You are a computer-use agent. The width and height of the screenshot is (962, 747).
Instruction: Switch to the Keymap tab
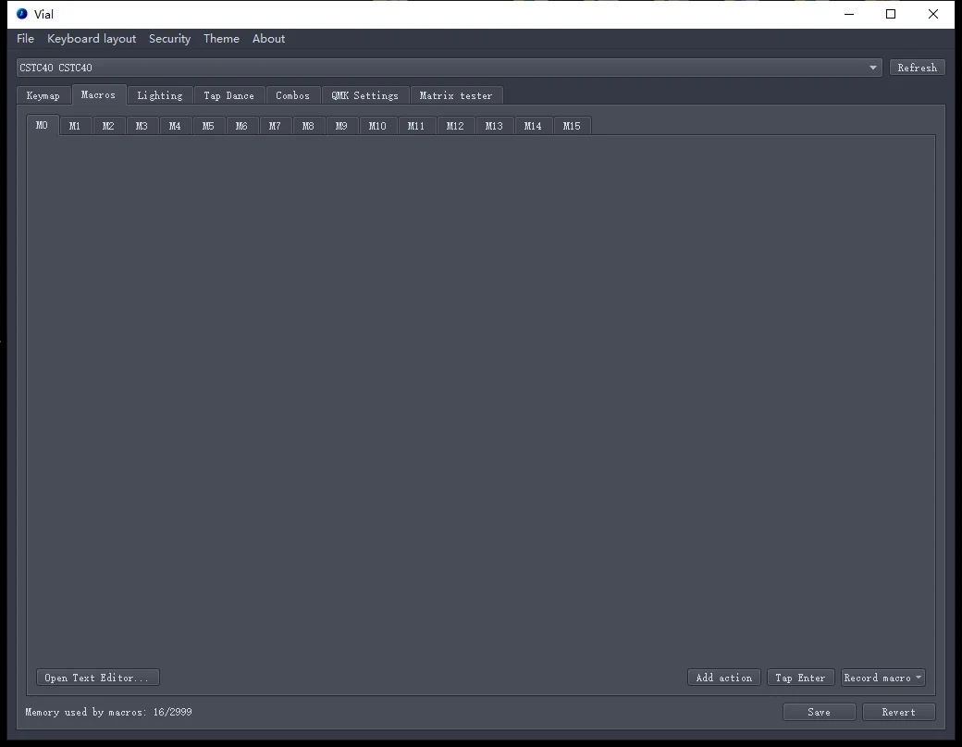43,95
